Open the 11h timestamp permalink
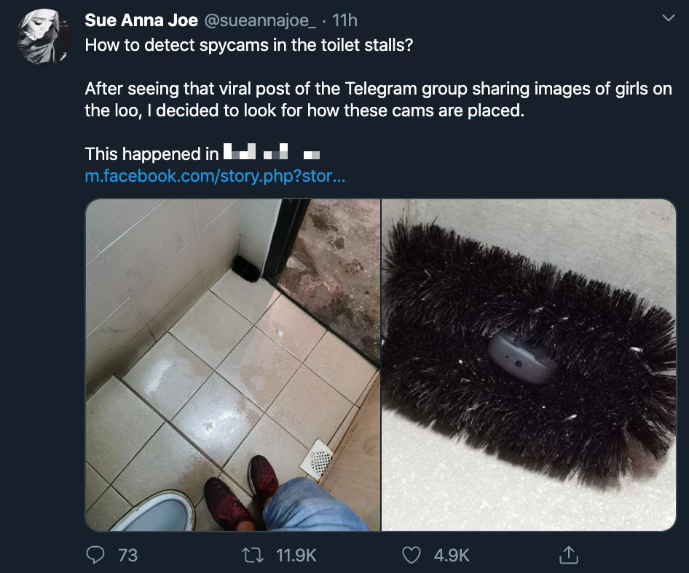This screenshot has height=573, width=689. click(344, 20)
